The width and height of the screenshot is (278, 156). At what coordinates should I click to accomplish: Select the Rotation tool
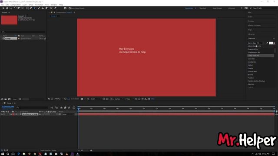pos(15,8)
